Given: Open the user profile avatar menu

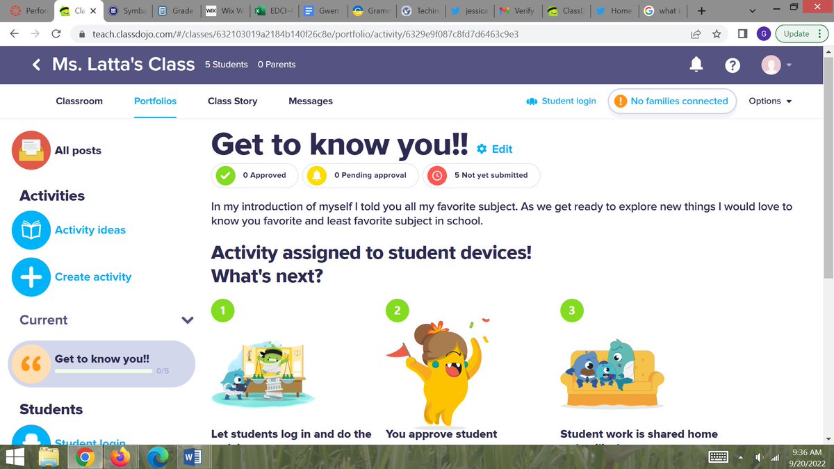Looking at the screenshot, I should [x=776, y=65].
